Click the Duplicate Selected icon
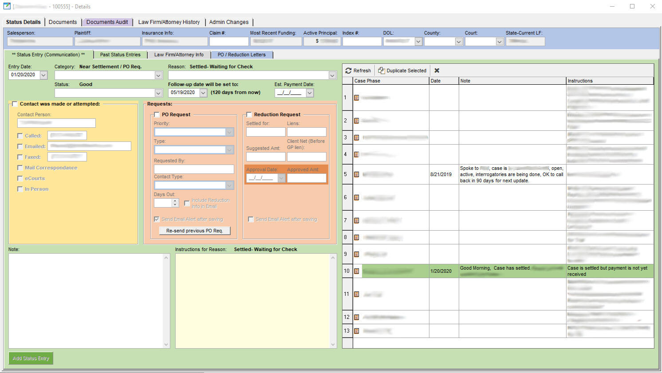 (381, 71)
